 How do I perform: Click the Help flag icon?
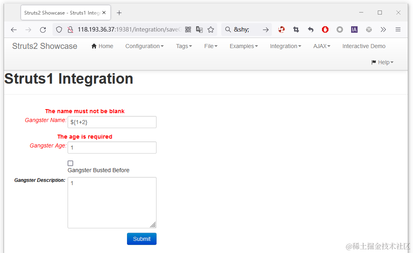[x=373, y=62]
